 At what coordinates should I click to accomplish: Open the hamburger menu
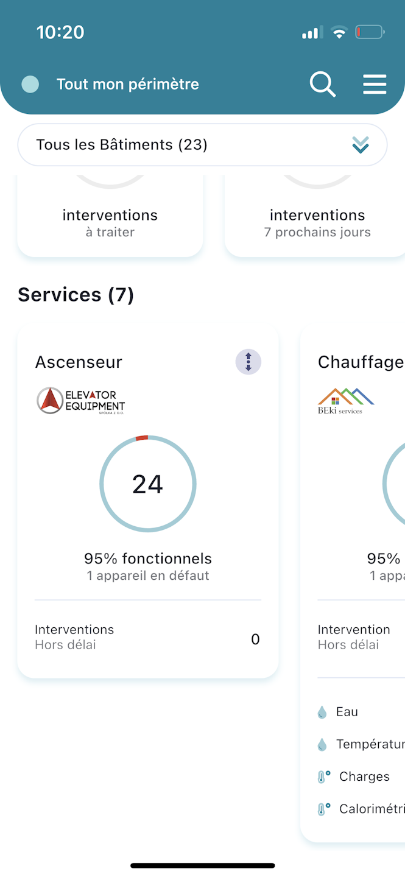pyautogui.click(x=375, y=84)
